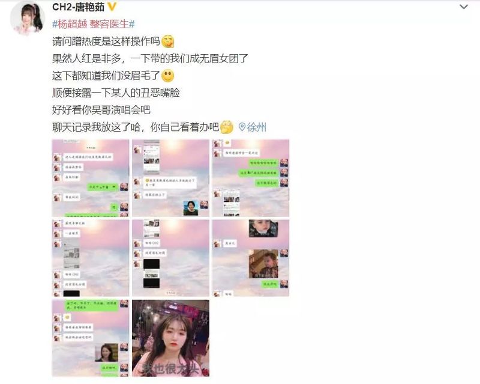This screenshot has height=384, width=480.
Task: Click the thinking emoji before location
Action: (227, 127)
